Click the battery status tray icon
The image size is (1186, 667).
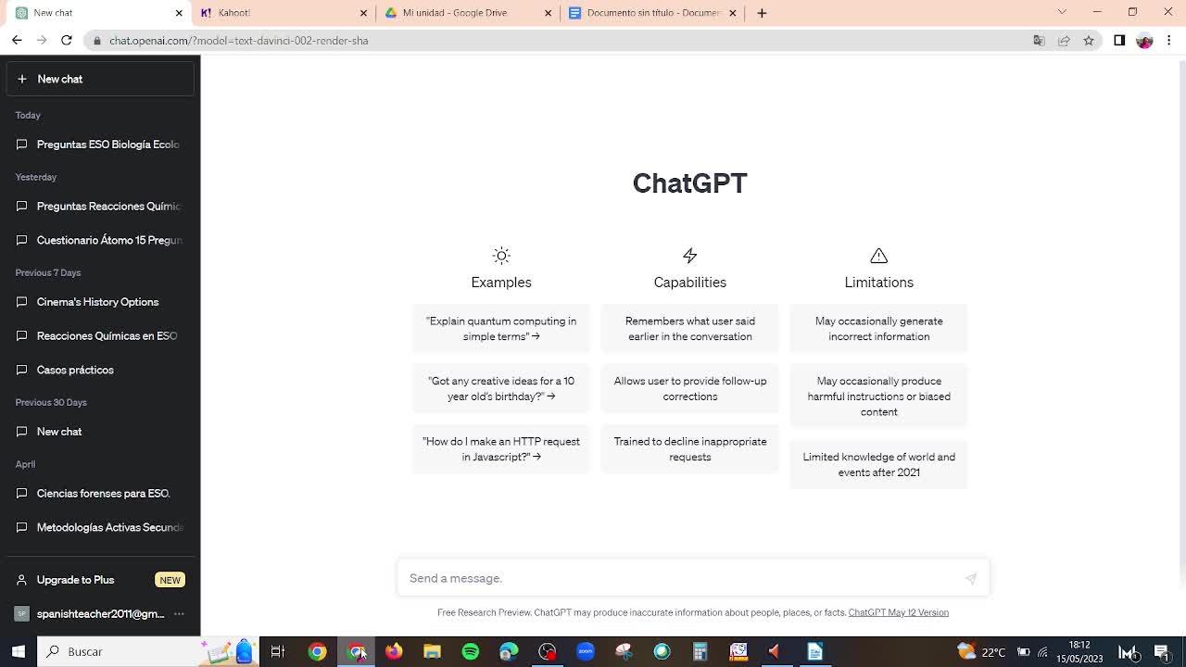(x=1024, y=652)
